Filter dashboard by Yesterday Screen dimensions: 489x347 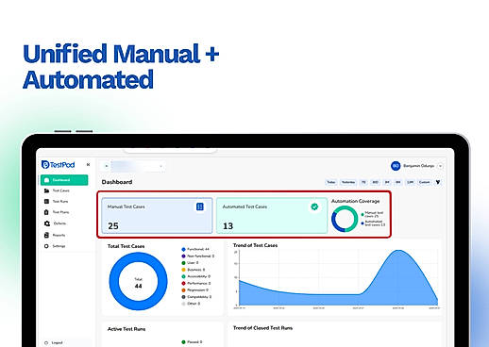coord(348,182)
